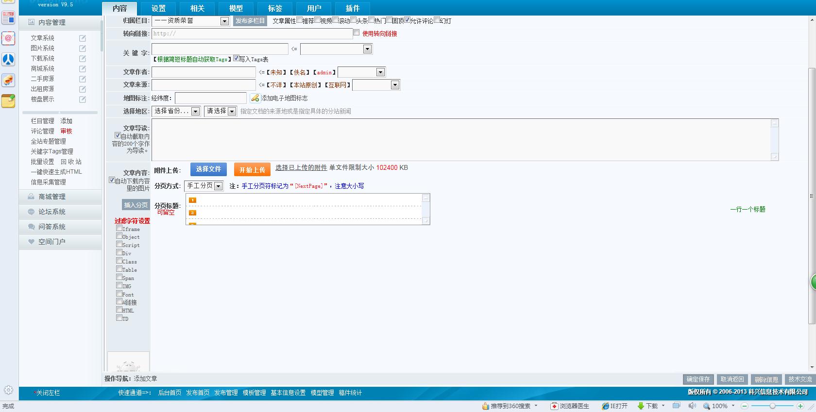
Task: Click the add icon beside 图片系统
Action: point(83,48)
